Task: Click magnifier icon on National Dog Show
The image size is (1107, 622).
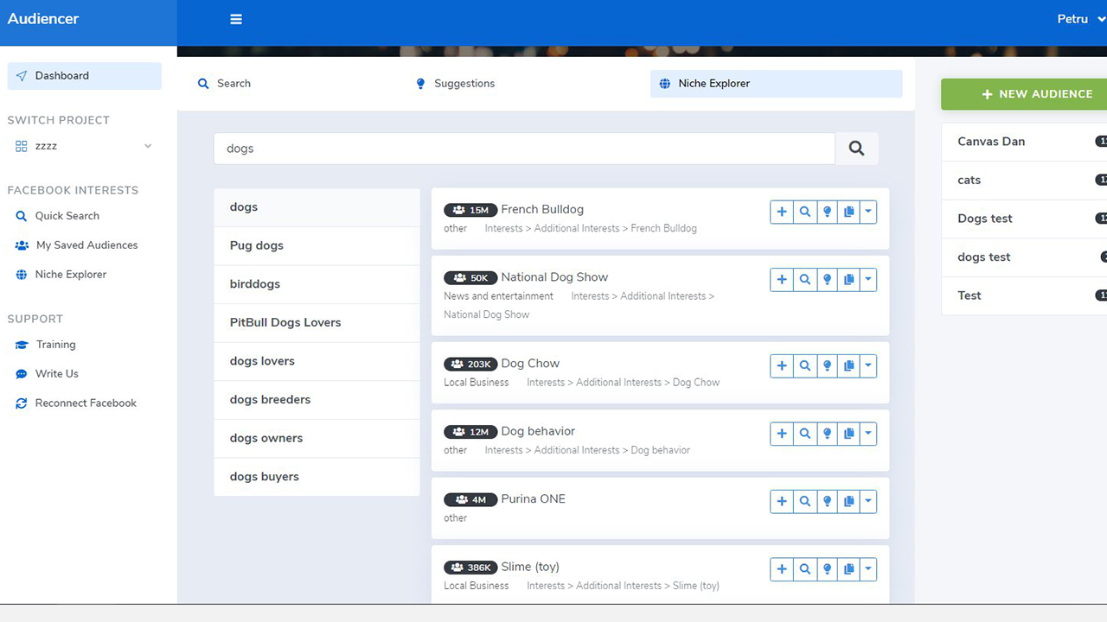Action: tap(805, 280)
